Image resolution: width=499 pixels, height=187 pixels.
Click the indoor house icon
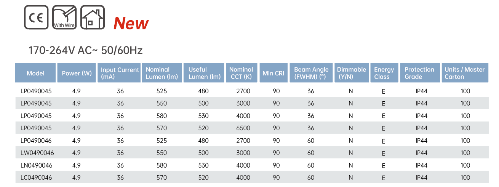click(x=92, y=18)
